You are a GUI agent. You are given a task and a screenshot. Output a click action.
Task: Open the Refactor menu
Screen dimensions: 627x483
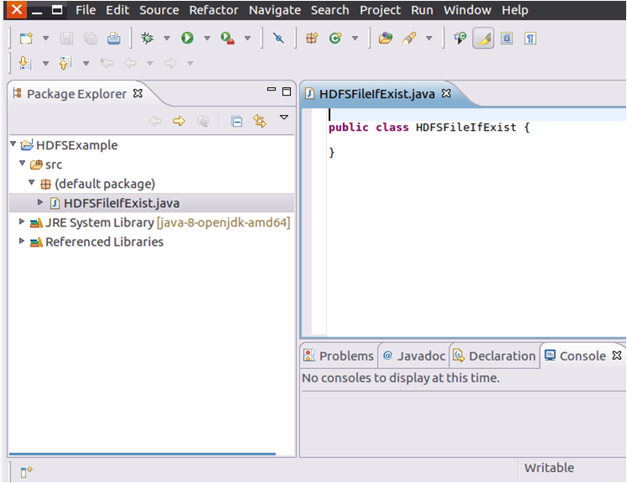(214, 10)
